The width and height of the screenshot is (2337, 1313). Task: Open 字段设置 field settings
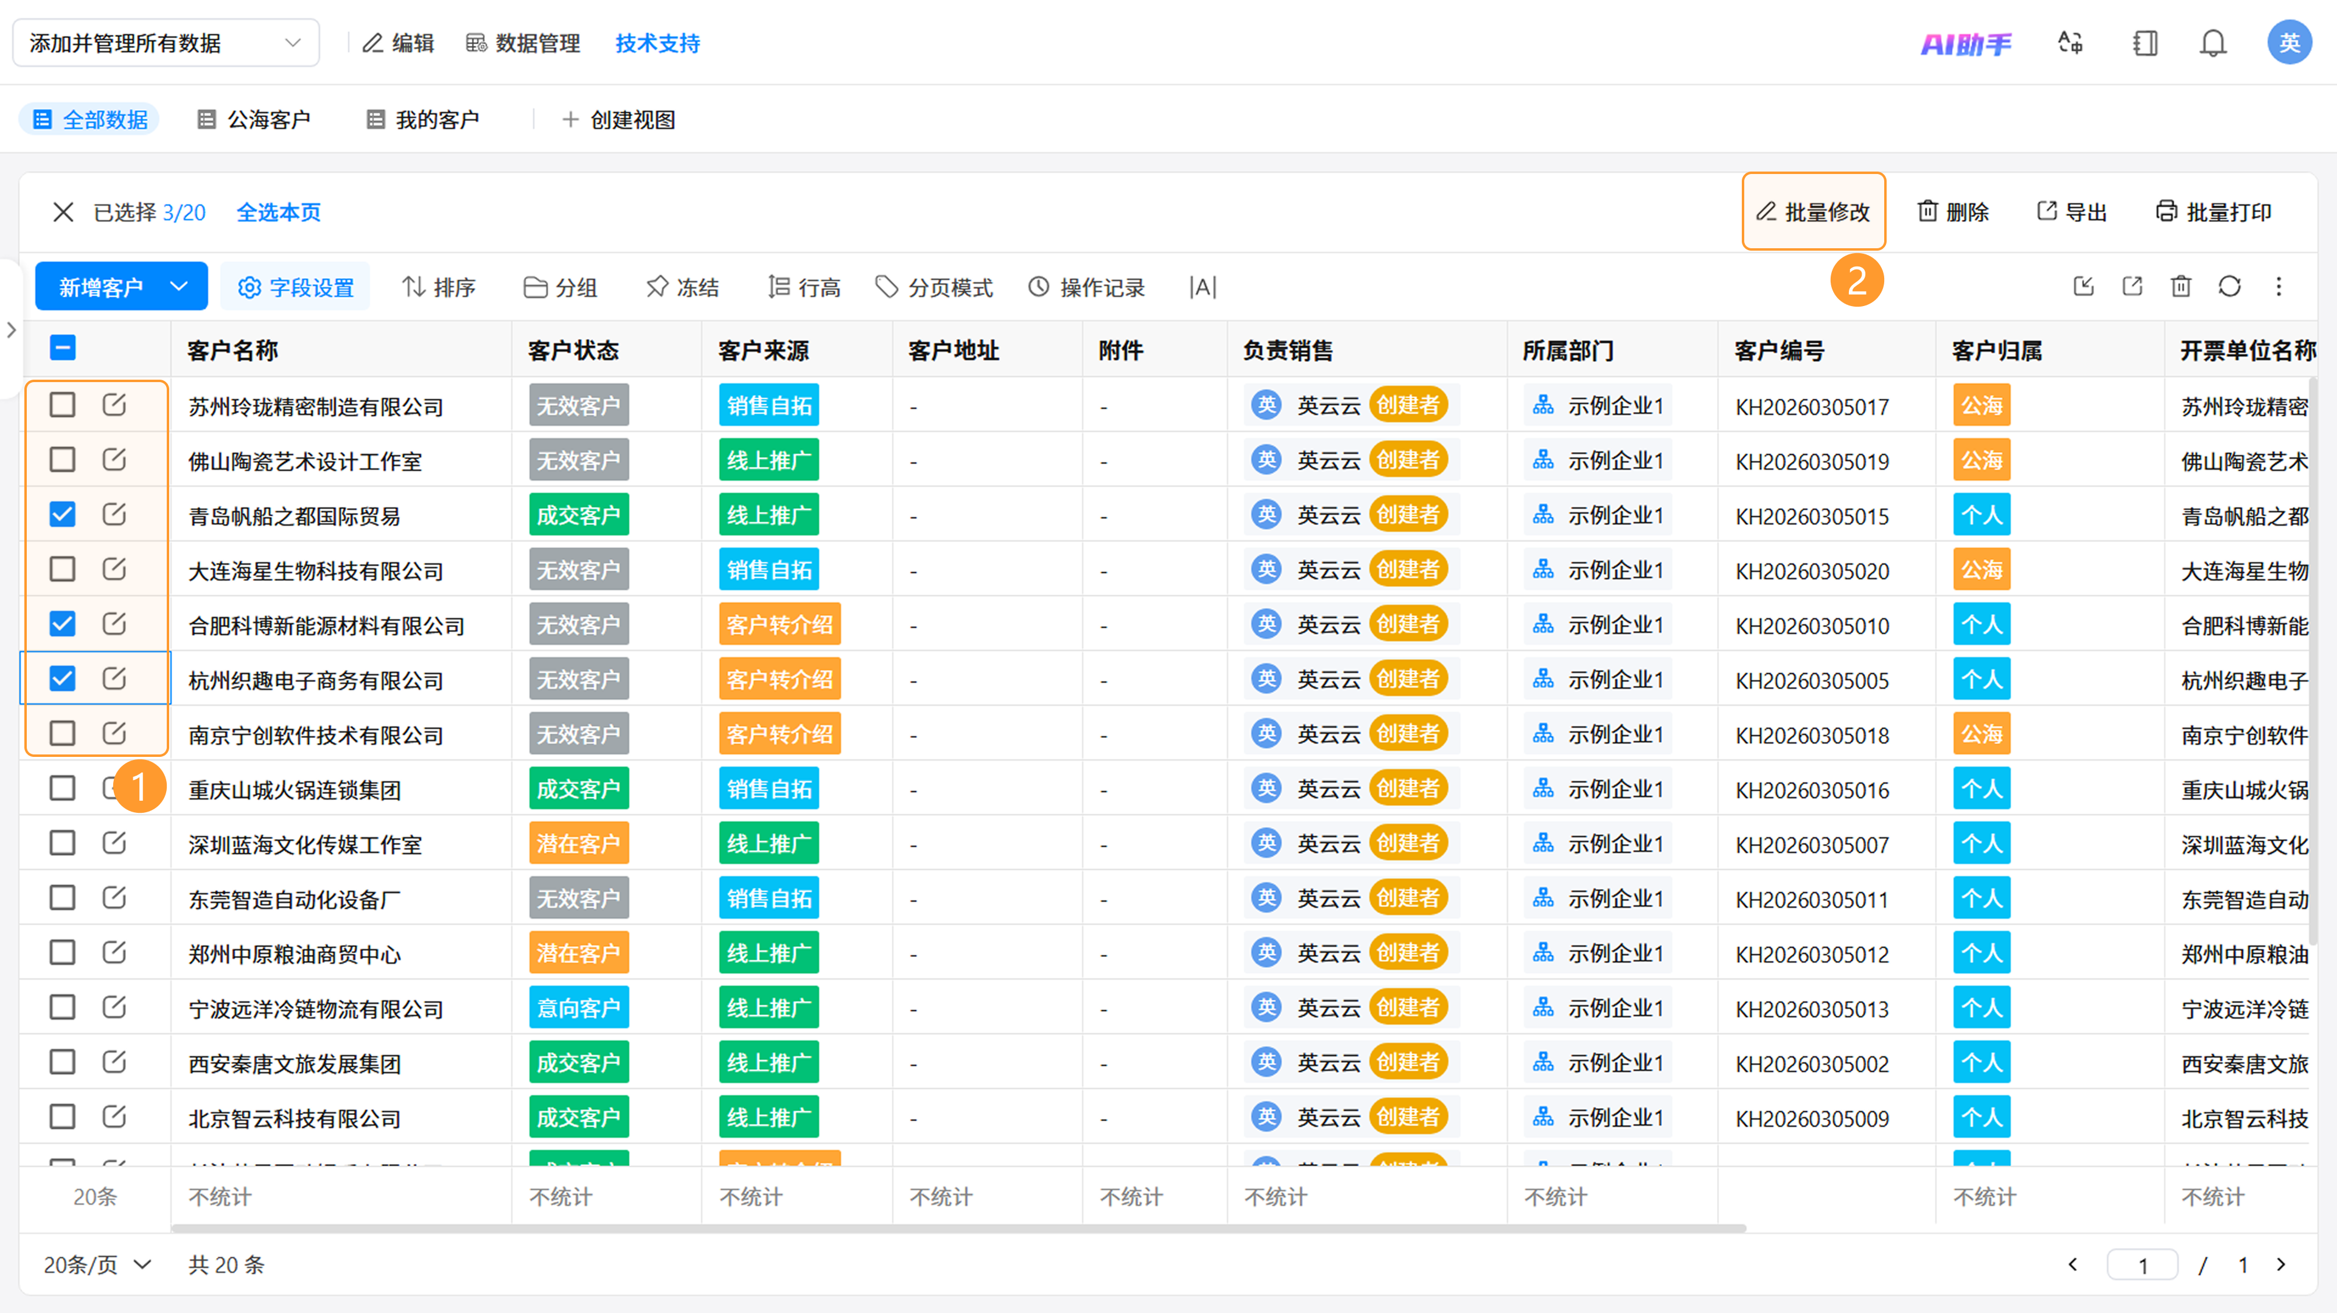(296, 287)
